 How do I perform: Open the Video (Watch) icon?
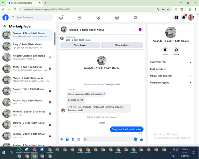(98, 18)
